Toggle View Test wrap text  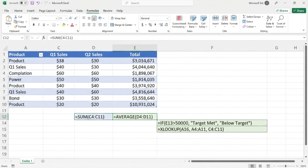[118, 18]
